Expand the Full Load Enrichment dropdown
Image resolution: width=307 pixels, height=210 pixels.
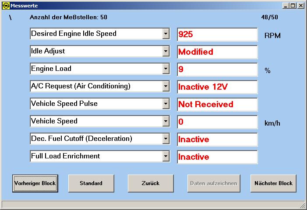(x=166, y=156)
